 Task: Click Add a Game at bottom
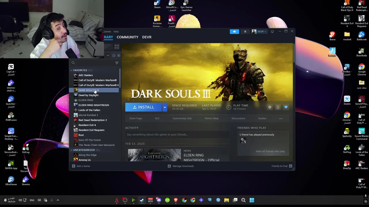tap(81, 166)
